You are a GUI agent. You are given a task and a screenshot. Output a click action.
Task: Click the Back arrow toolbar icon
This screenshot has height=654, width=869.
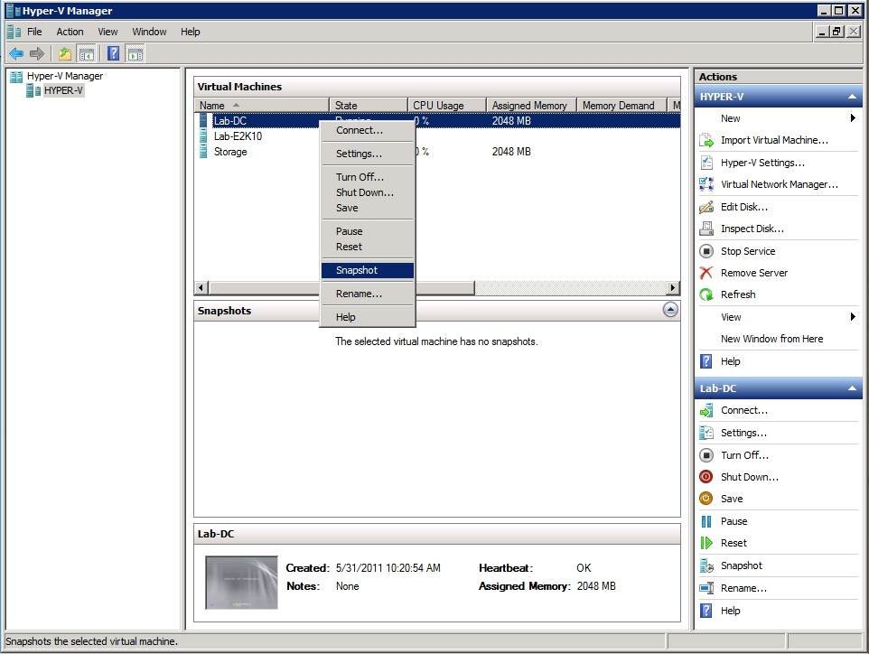[16, 54]
